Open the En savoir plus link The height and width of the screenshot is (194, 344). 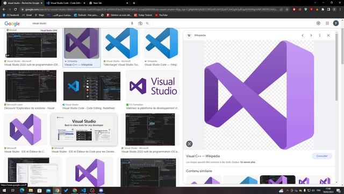click(x=248, y=162)
